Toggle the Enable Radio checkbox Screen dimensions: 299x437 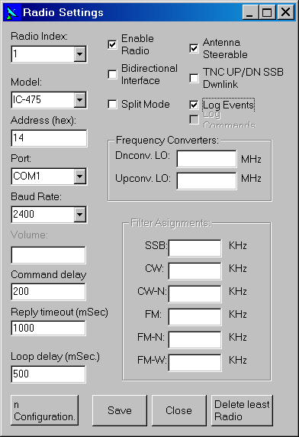coord(112,44)
